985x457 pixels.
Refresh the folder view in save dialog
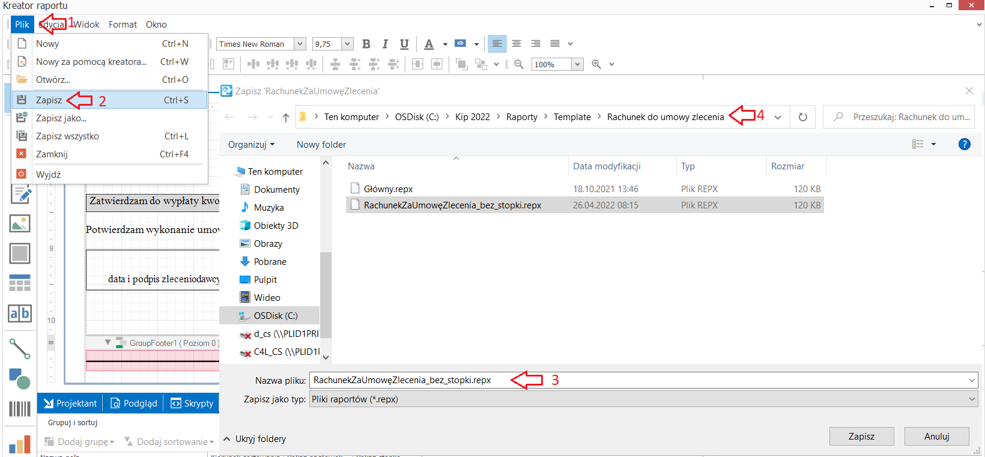coord(803,117)
